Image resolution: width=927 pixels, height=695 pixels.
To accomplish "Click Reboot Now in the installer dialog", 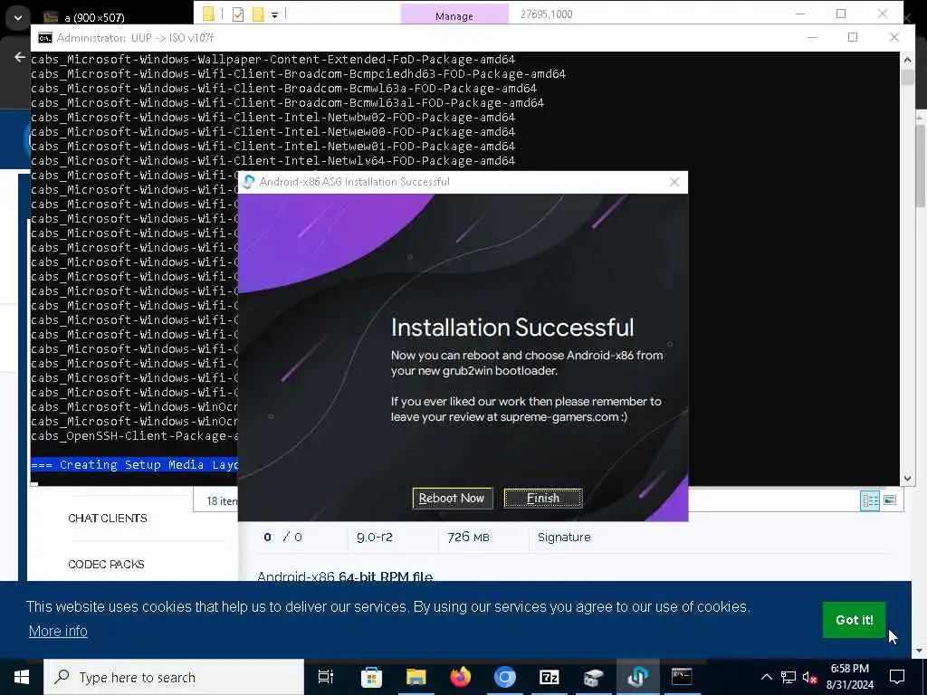I will point(452,499).
